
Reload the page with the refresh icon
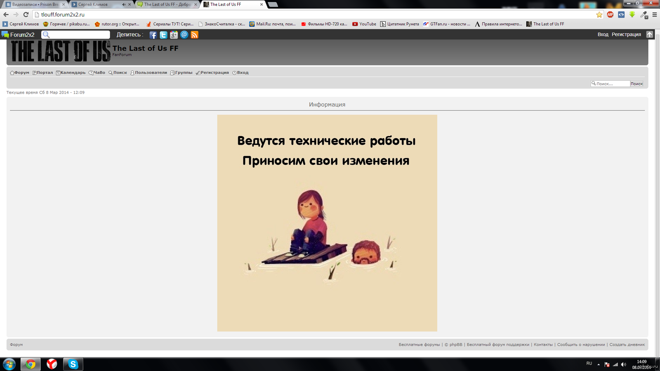(26, 14)
